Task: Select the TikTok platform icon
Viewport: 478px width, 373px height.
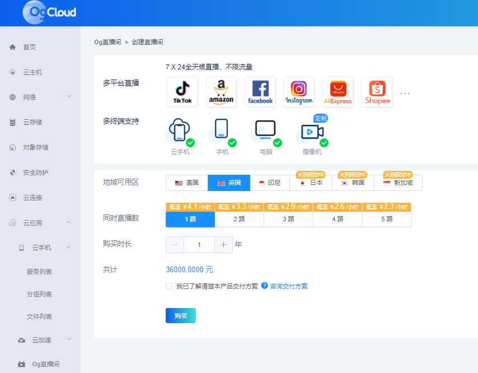Action: (x=182, y=92)
